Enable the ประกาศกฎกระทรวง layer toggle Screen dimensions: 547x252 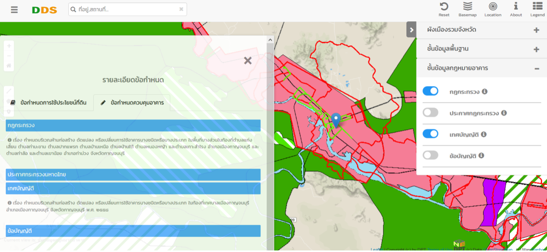pyautogui.click(x=430, y=113)
